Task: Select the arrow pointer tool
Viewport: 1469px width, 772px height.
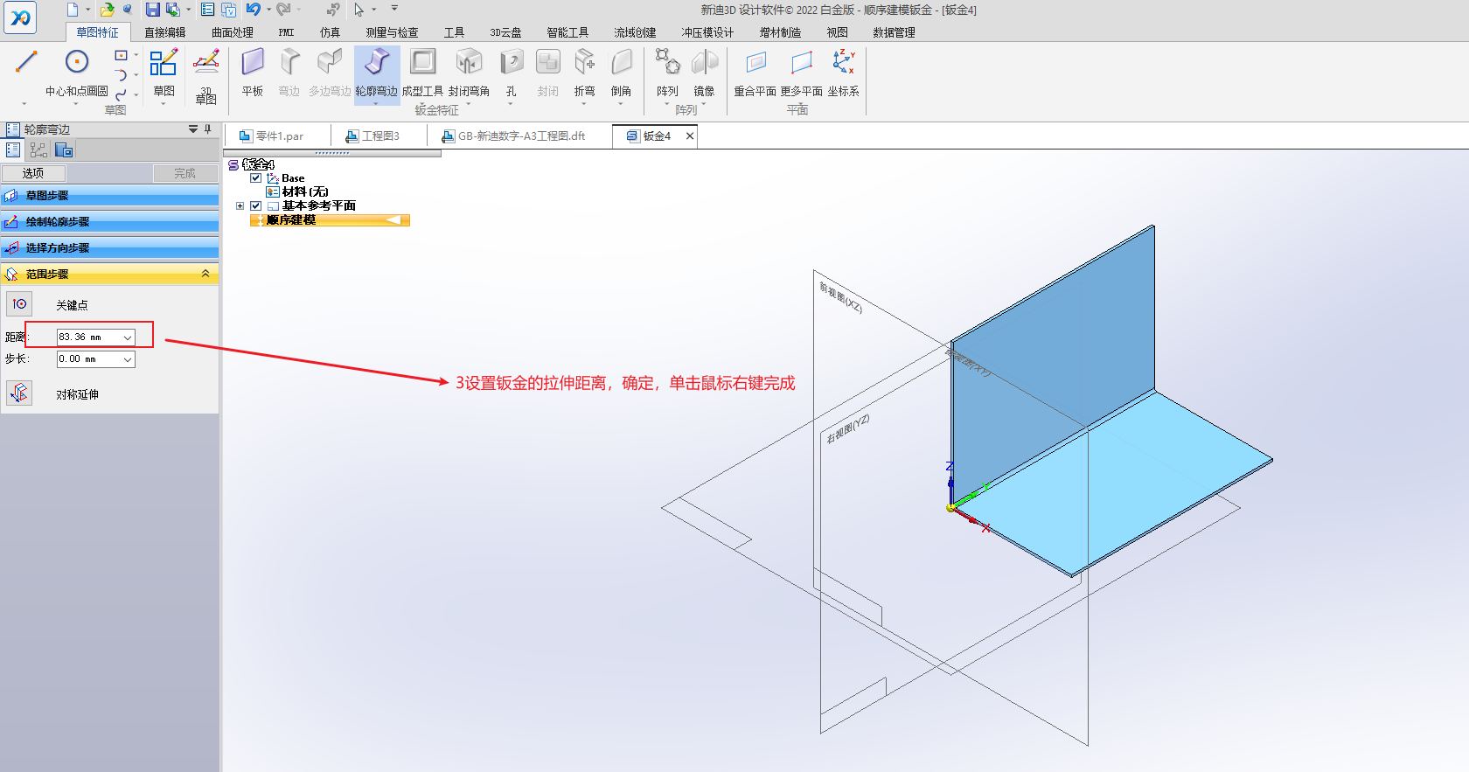Action: coord(359,10)
